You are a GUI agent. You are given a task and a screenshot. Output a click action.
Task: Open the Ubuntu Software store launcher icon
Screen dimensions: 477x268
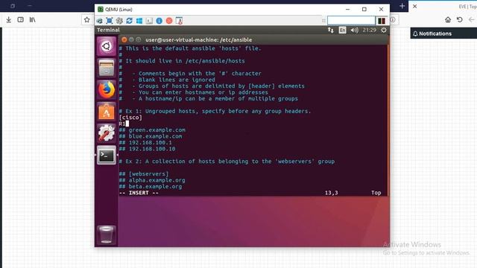(106, 112)
